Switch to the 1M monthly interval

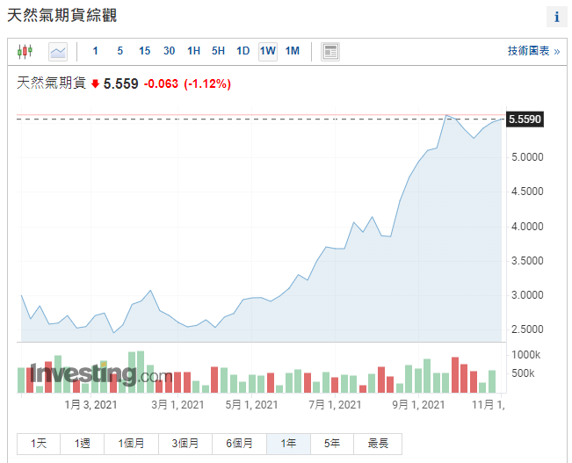[292, 51]
